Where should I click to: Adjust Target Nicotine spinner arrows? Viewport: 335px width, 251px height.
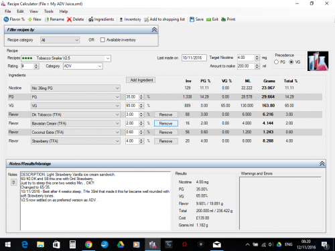[x=257, y=58]
